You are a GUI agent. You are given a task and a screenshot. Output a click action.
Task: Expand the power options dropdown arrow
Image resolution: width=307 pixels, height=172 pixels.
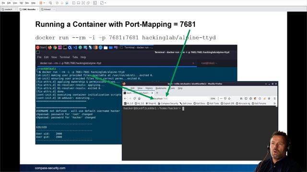[x=44, y=3]
